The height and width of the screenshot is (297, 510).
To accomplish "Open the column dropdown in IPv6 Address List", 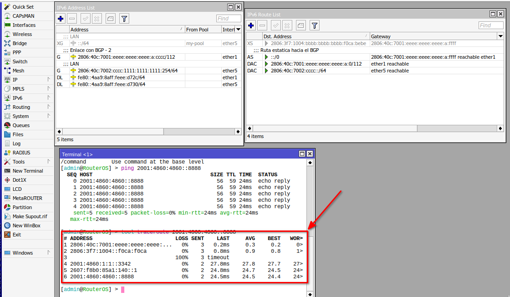I will click(238, 30).
